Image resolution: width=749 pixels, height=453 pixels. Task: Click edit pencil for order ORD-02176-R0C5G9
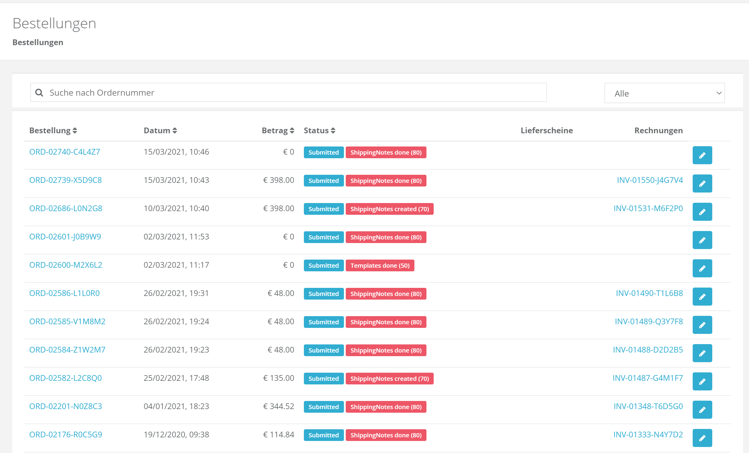(702, 438)
